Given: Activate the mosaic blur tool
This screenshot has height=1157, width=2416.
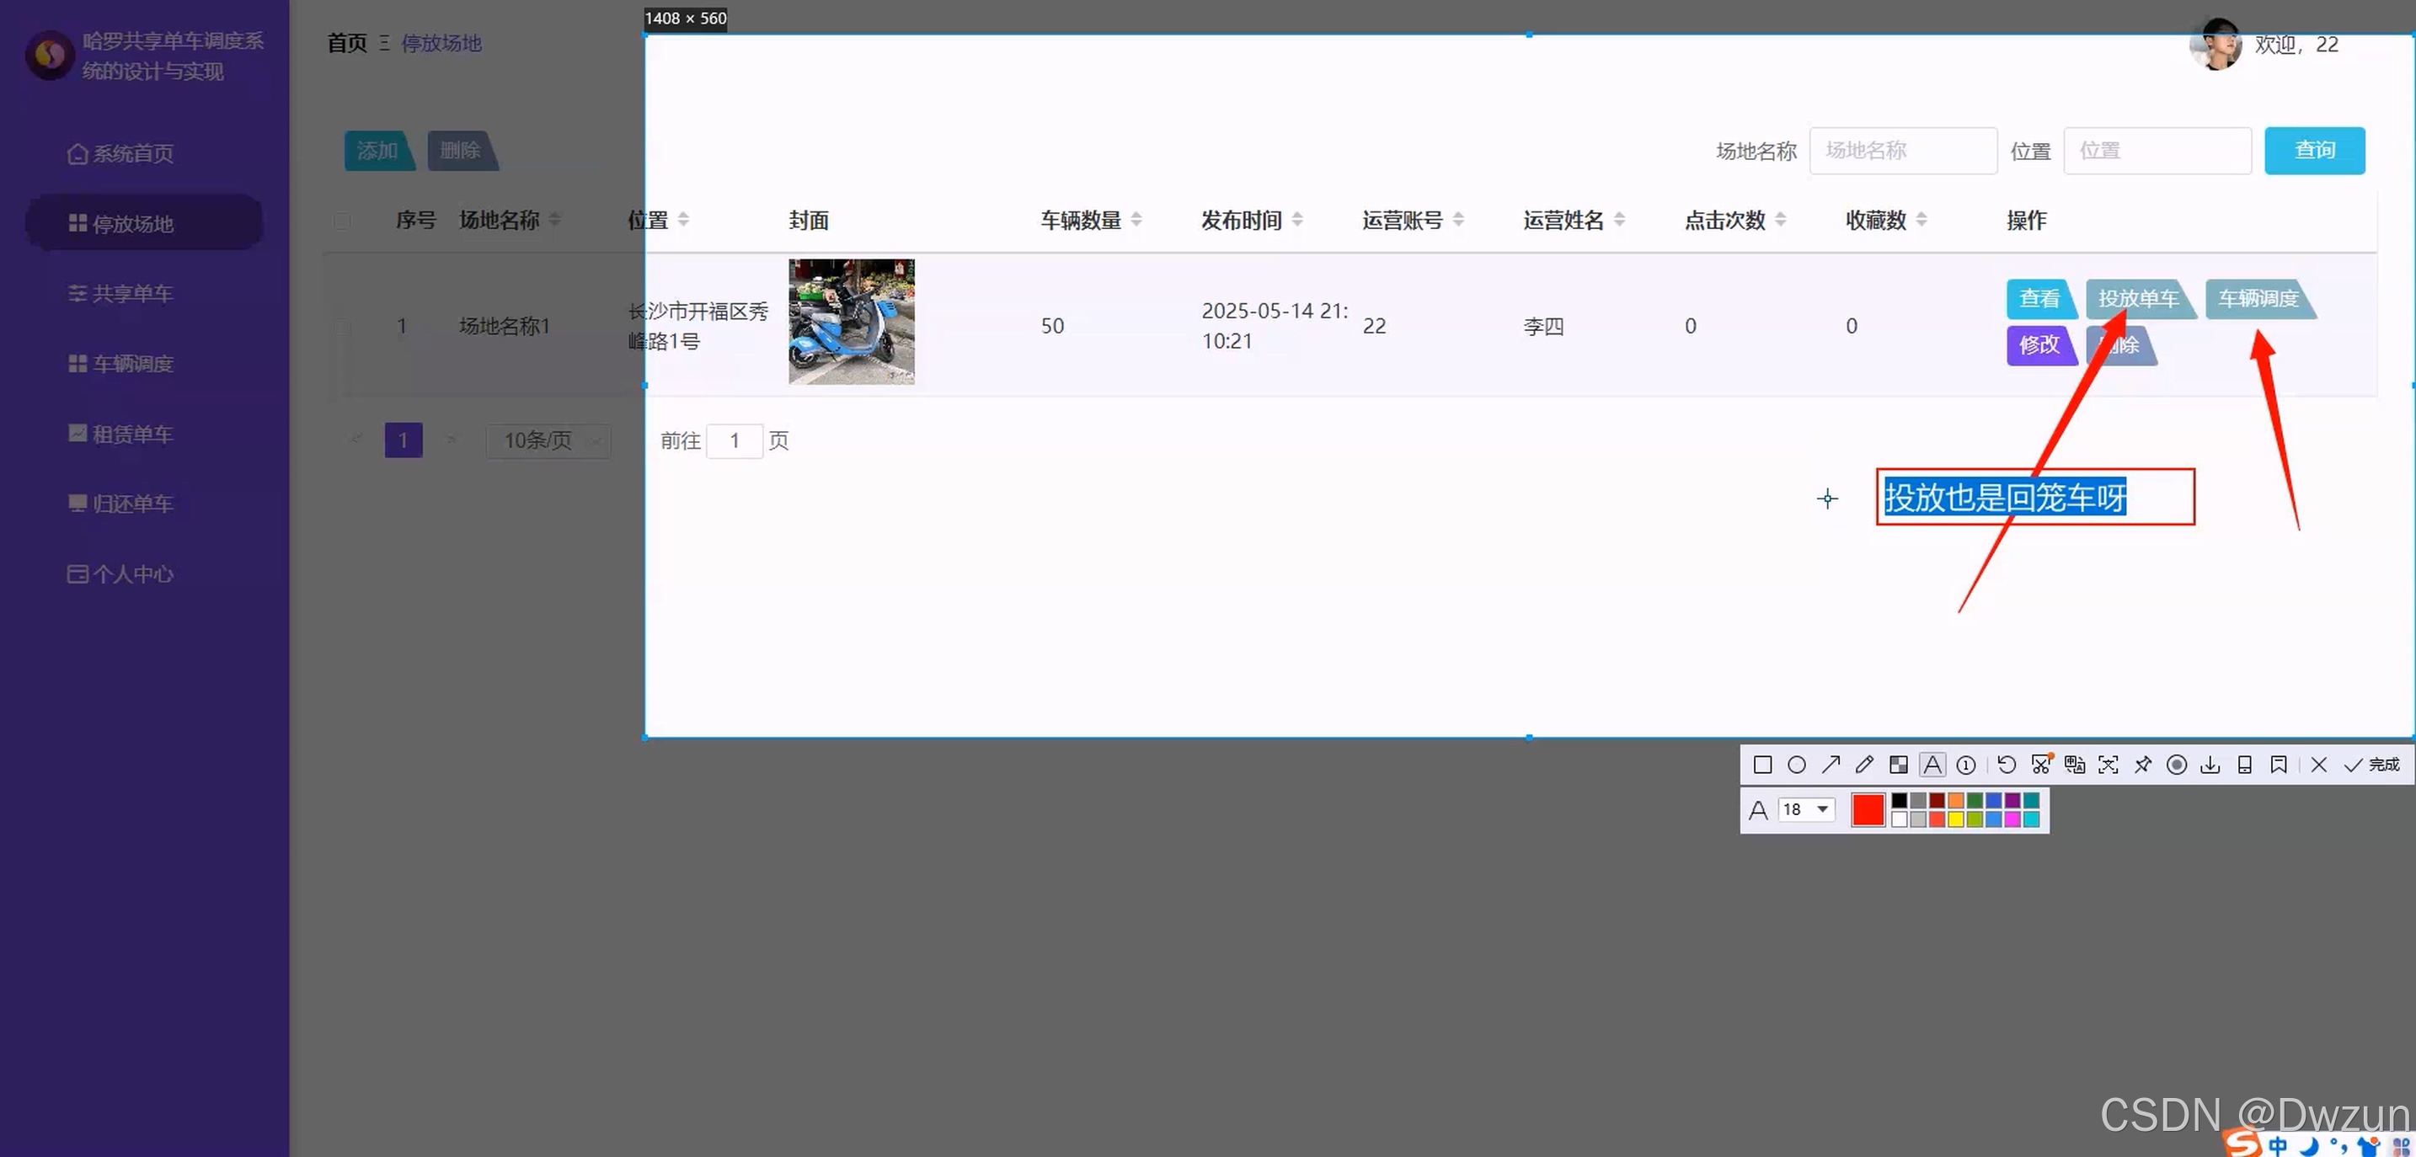Looking at the screenshot, I should pyautogui.click(x=1898, y=765).
